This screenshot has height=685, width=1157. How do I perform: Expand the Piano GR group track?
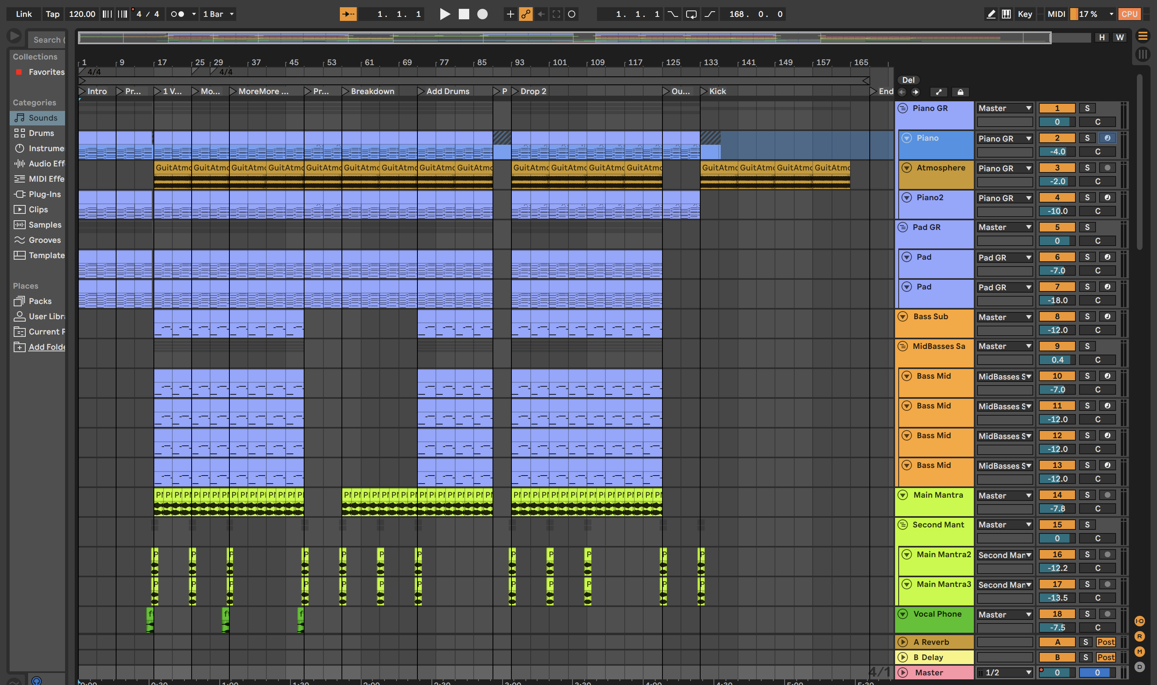(x=904, y=108)
